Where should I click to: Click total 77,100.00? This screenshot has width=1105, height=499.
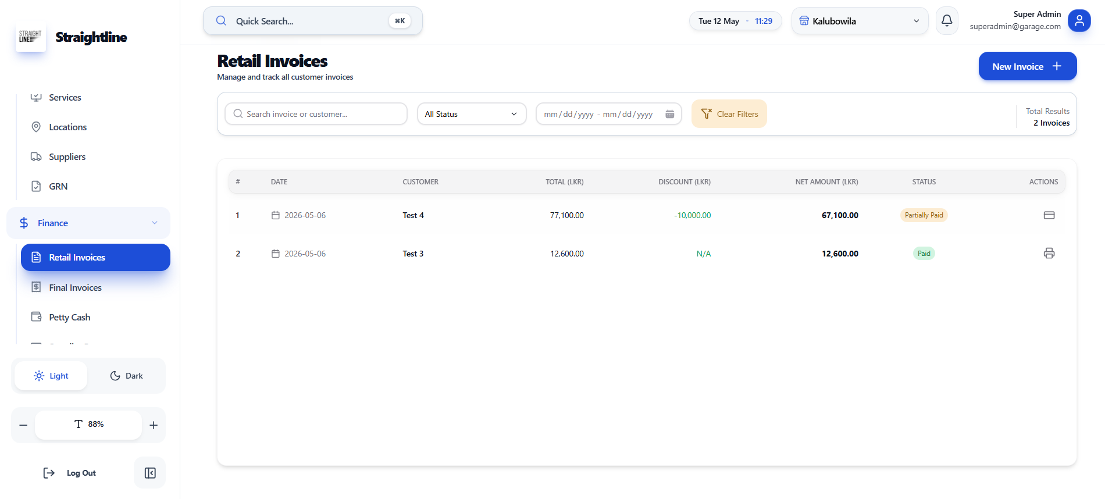click(x=567, y=215)
